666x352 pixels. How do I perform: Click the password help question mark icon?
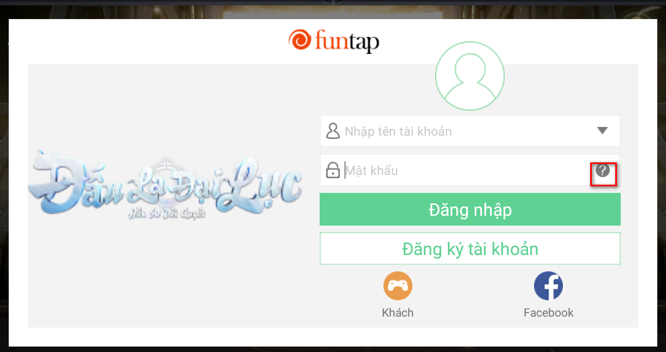tap(603, 171)
